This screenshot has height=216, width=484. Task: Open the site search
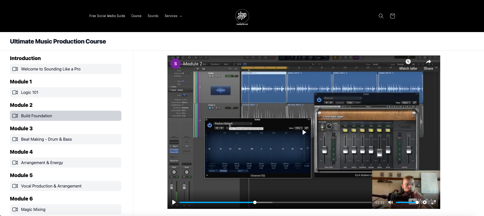(x=381, y=16)
